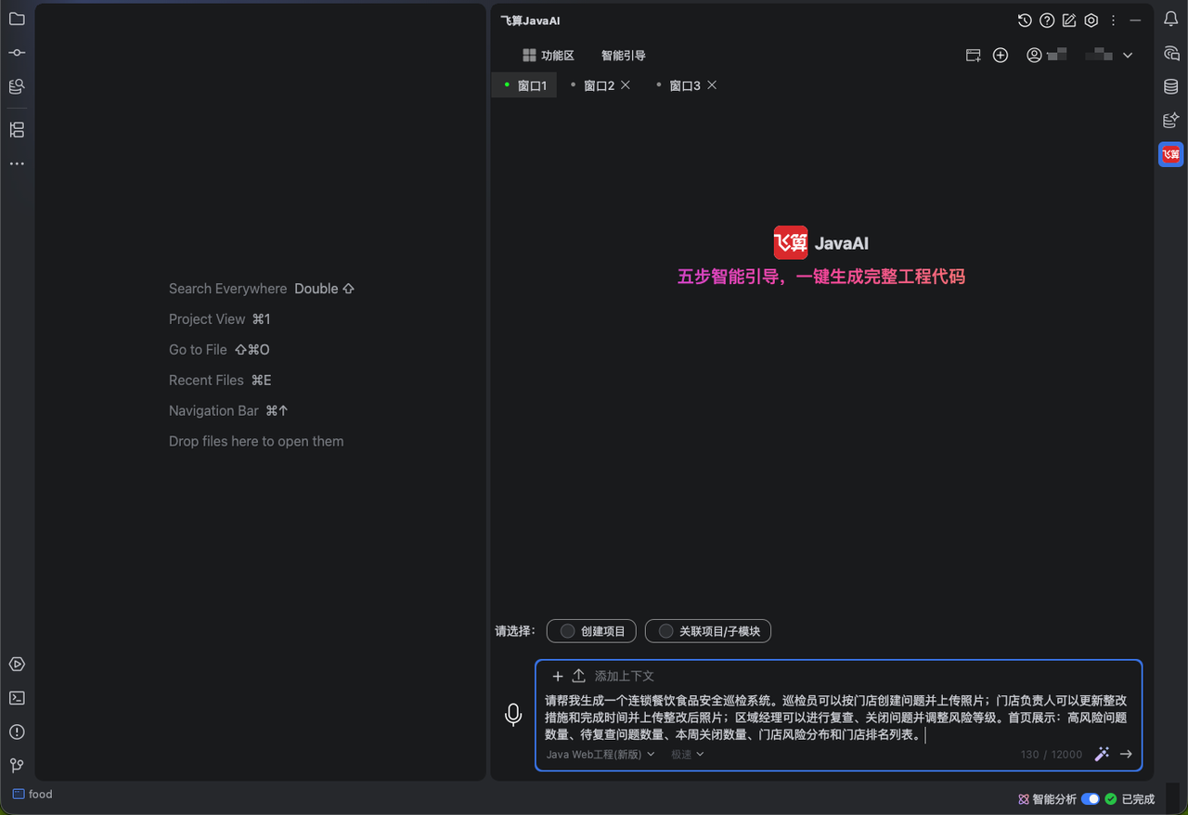This screenshot has height=815, width=1188.
Task: Send the prompt with the arrow icon
Action: 1126,754
